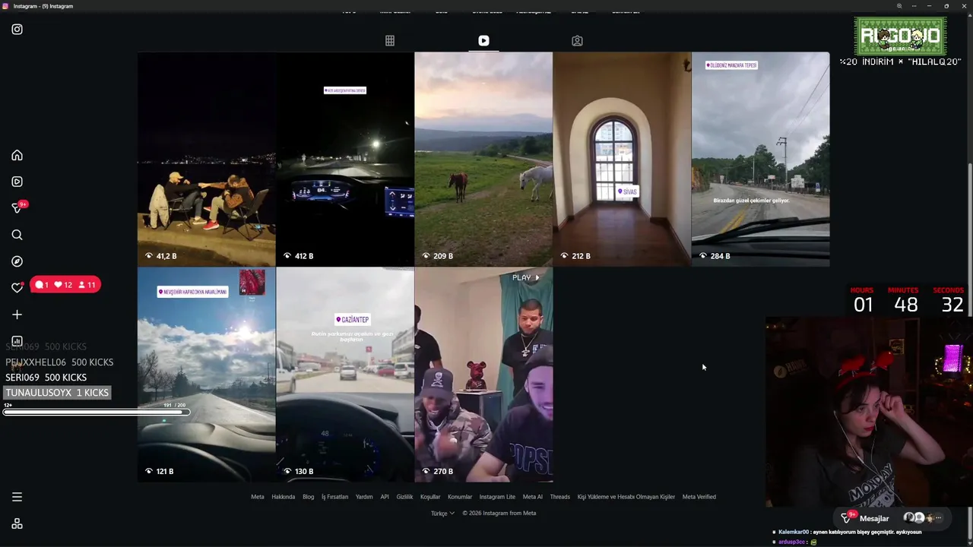Open the night driving reel with 412 B views

click(345, 159)
